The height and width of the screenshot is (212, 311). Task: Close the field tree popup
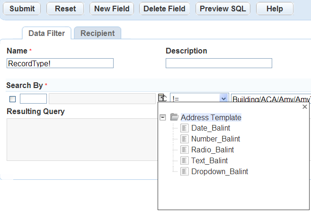pyautogui.click(x=305, y=107)
